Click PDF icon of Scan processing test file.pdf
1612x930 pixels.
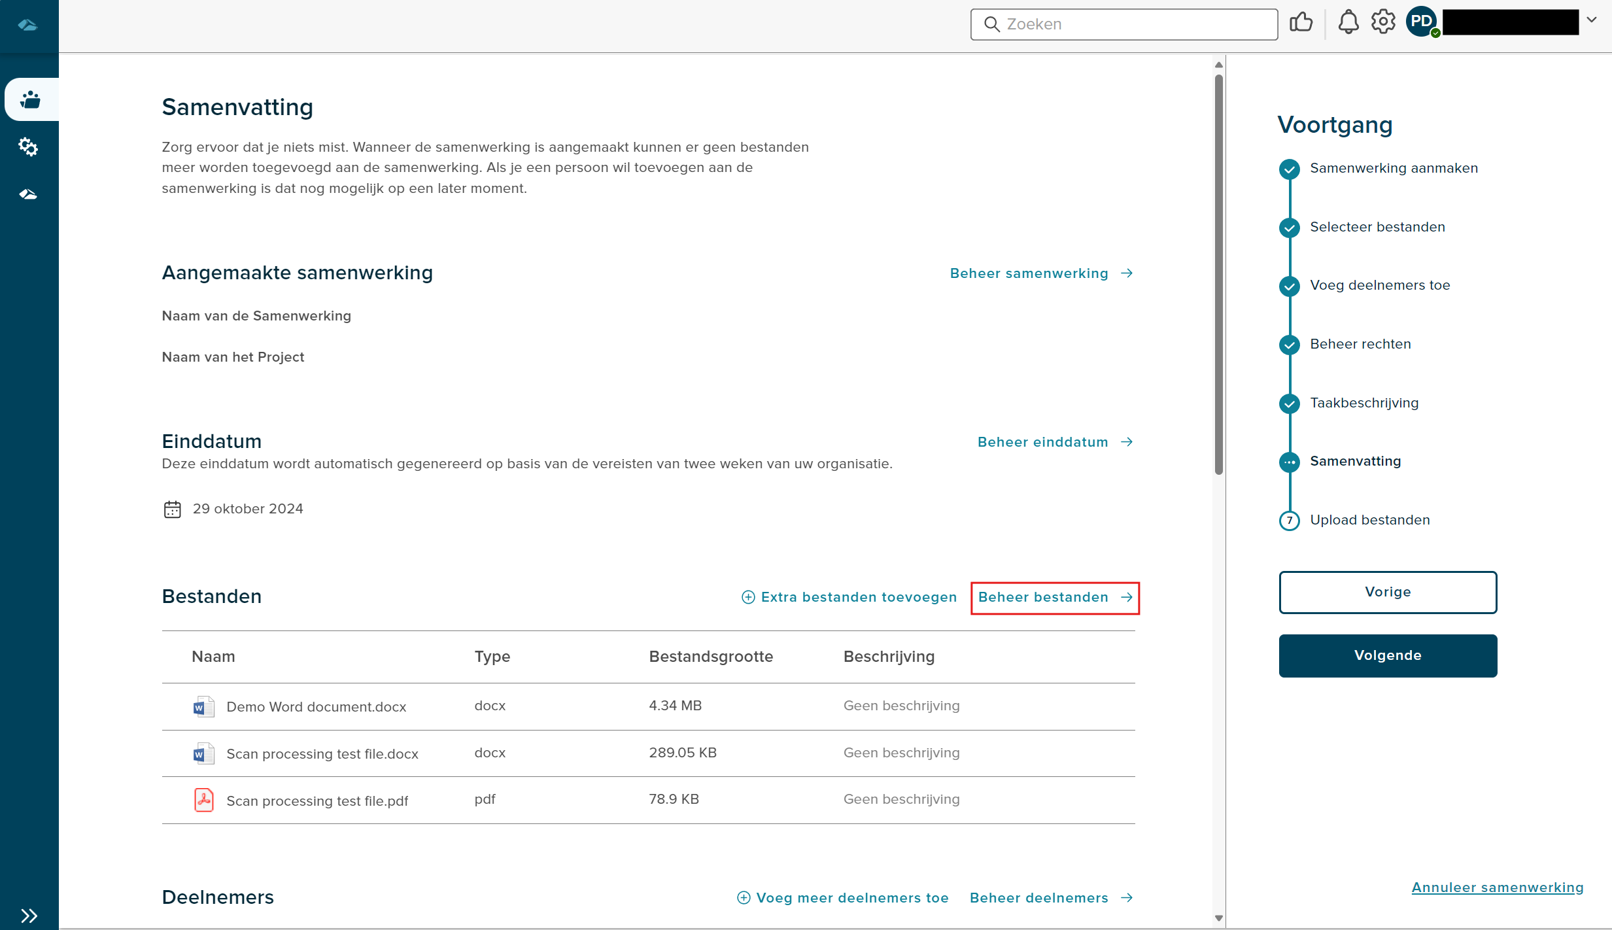point(203,801)
